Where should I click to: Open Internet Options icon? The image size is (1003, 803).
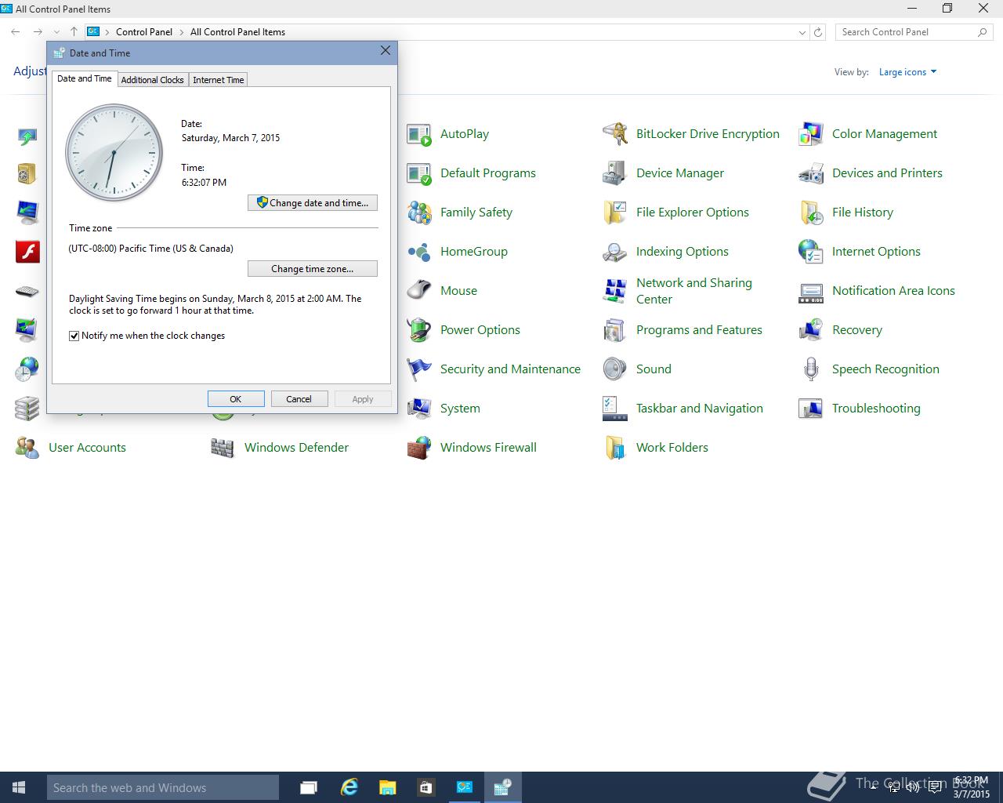coord(811,252)
